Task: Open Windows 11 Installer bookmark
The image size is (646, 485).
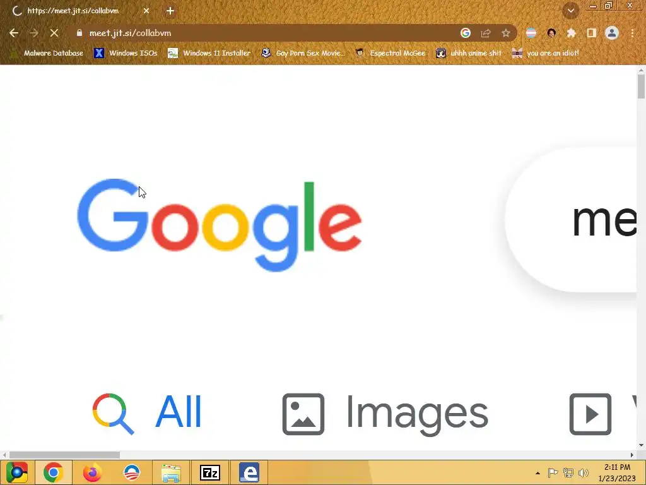Action: [209, 53]
